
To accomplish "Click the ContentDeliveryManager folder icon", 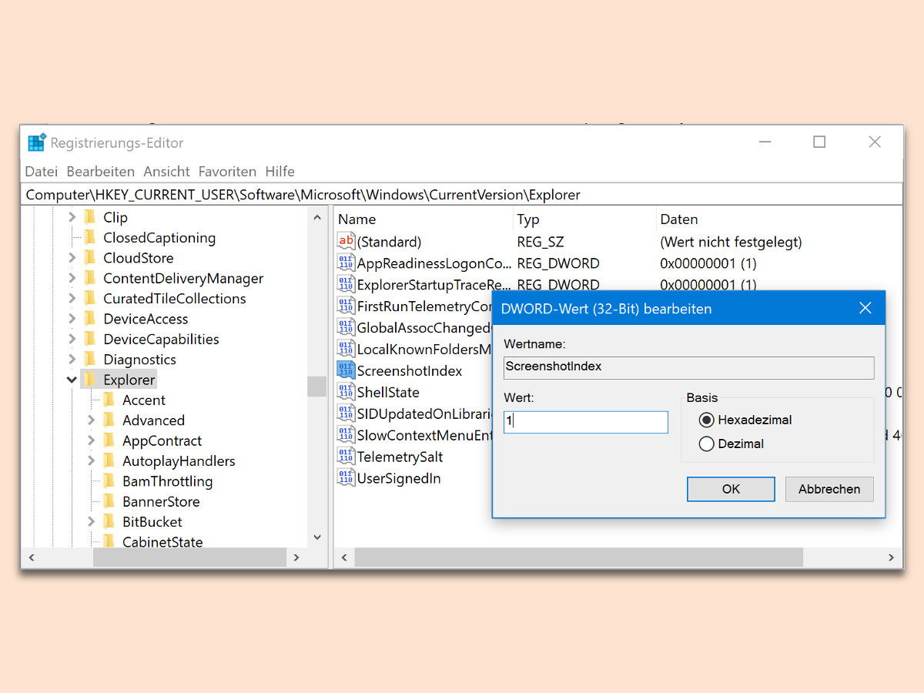I will pyautogui.click(x=90, y=278).
